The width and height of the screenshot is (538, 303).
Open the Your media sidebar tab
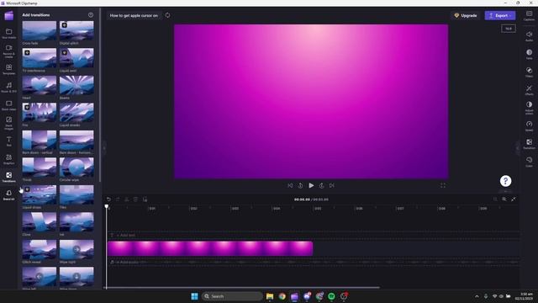(x=9, y=34)
